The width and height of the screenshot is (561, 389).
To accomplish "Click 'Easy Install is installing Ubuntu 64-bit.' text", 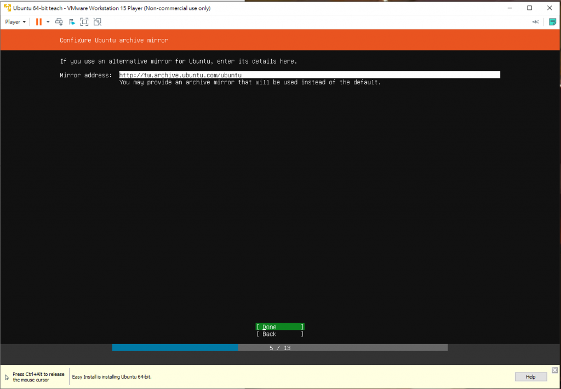I will (x=112, y=377).
